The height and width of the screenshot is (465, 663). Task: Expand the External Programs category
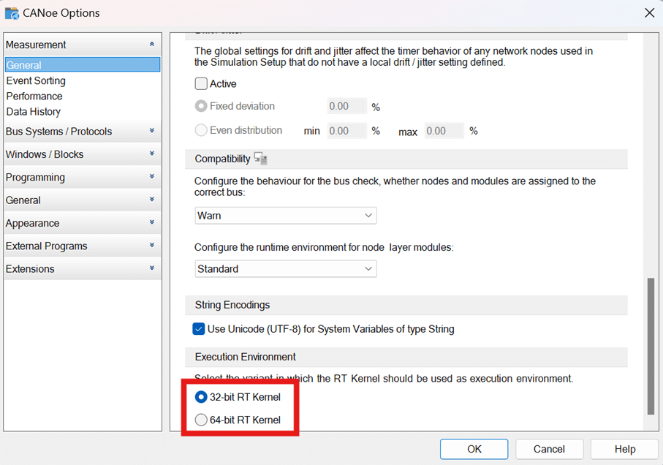82,246
